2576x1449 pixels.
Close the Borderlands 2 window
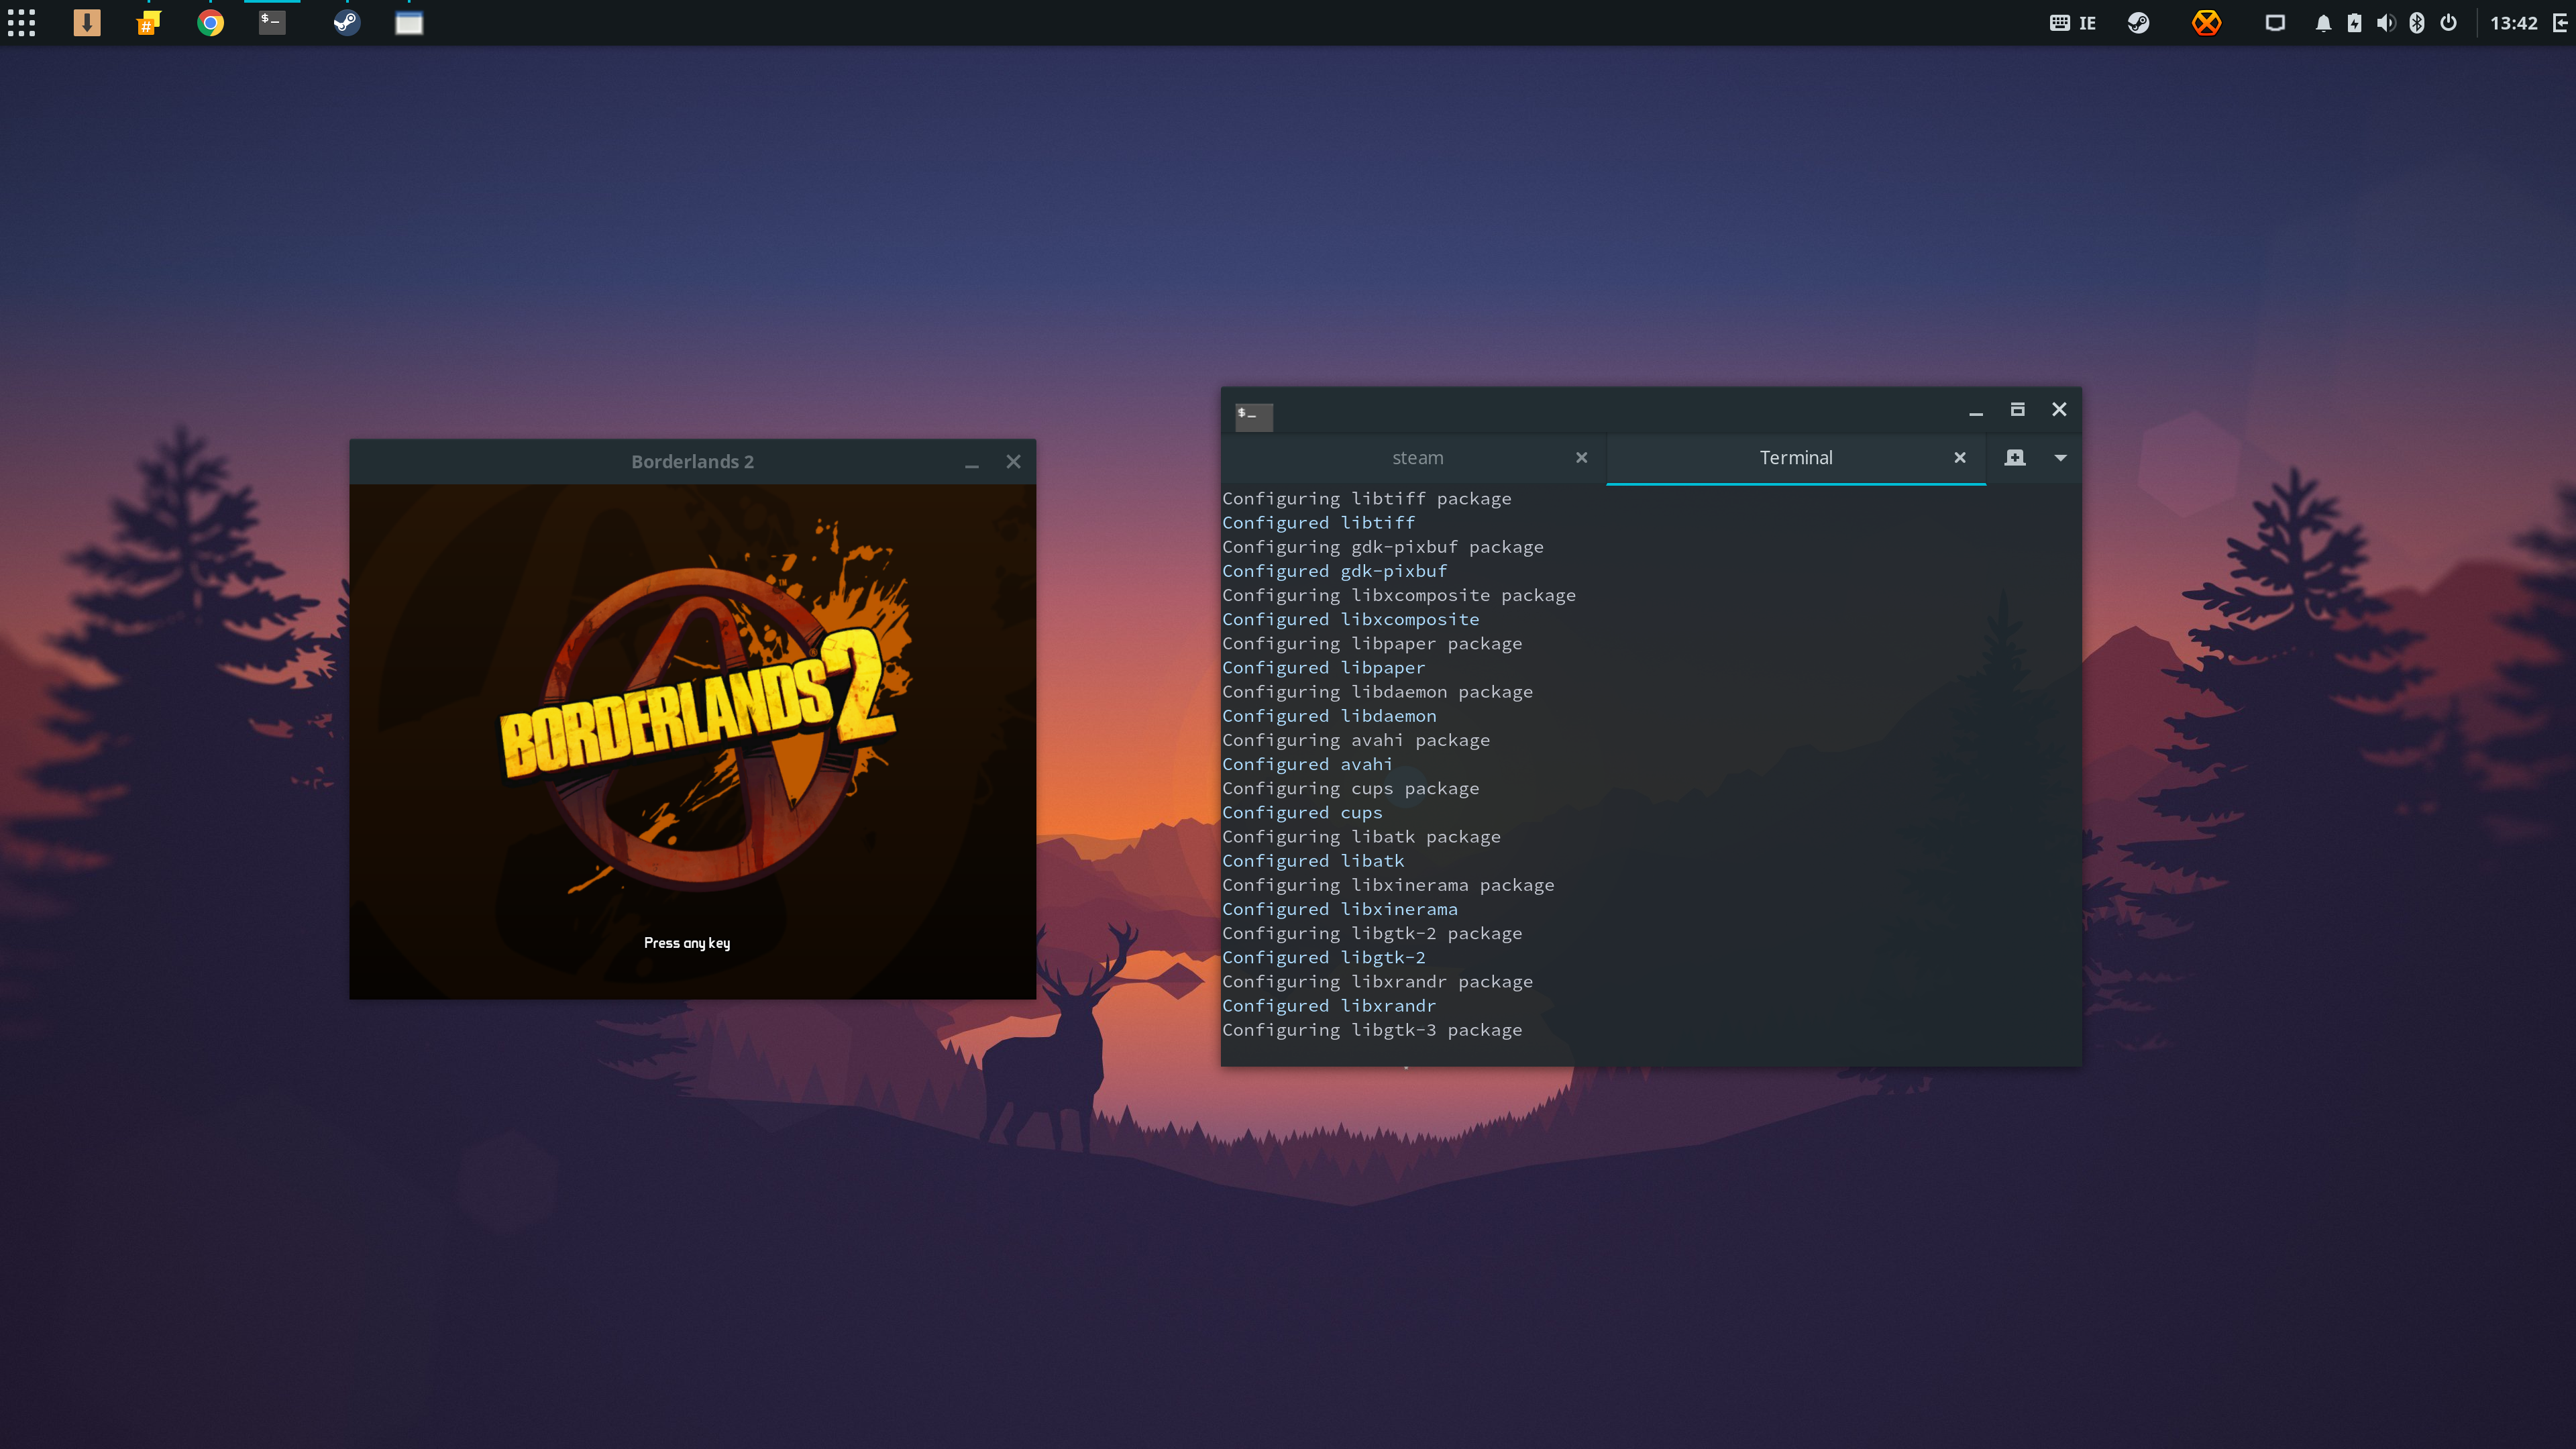point(1013,462)
